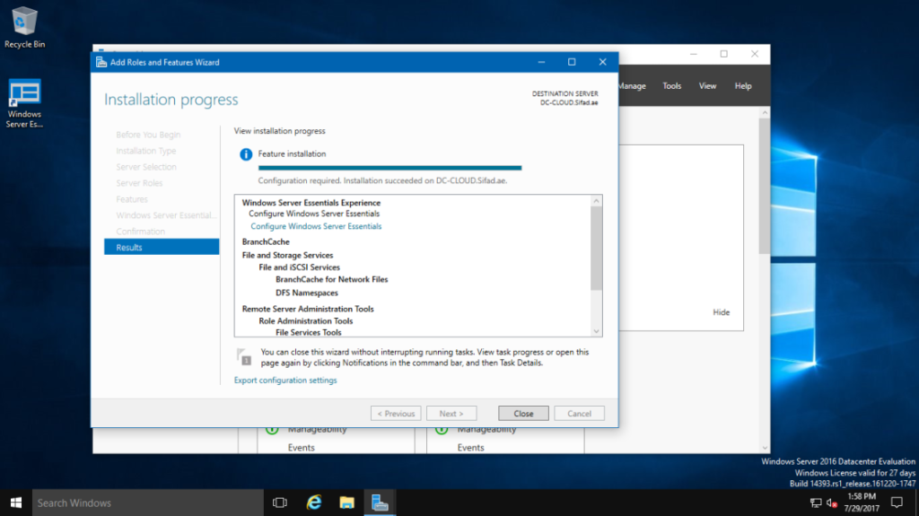Click the wizard title bar icon
Image resolution: width=919 pixels, height=516 pixels.
click(x=101, y=62)
